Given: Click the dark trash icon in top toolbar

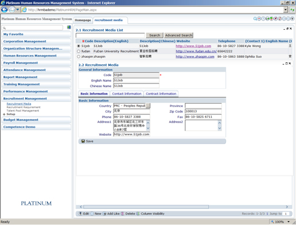Looking at the screenshot, I should (292, 19).
